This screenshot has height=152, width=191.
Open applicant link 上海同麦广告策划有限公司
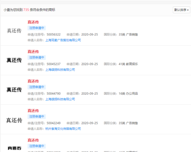(63, 40)
